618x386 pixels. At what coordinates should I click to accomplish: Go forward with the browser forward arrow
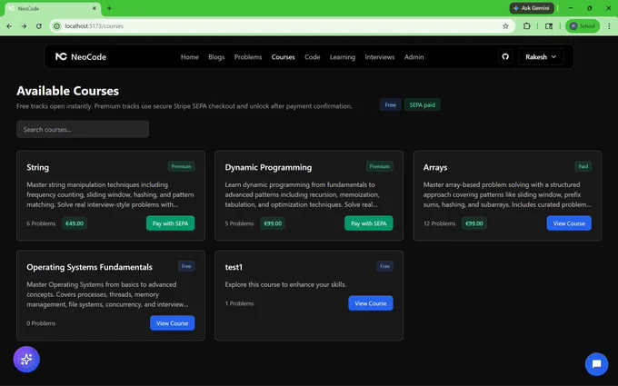pyautogui.click(x=24, y=26)
